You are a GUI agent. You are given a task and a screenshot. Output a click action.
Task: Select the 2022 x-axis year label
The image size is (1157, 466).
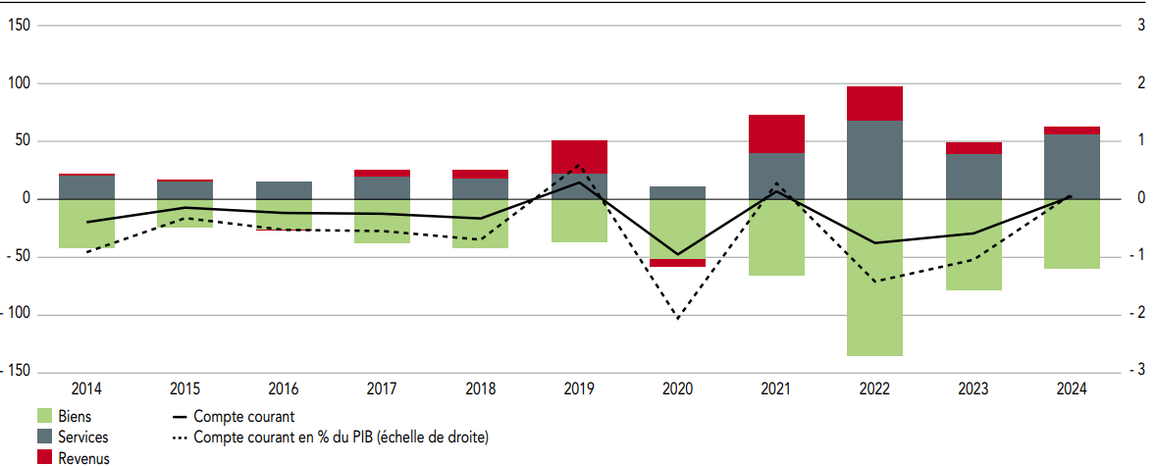(874, 389)
